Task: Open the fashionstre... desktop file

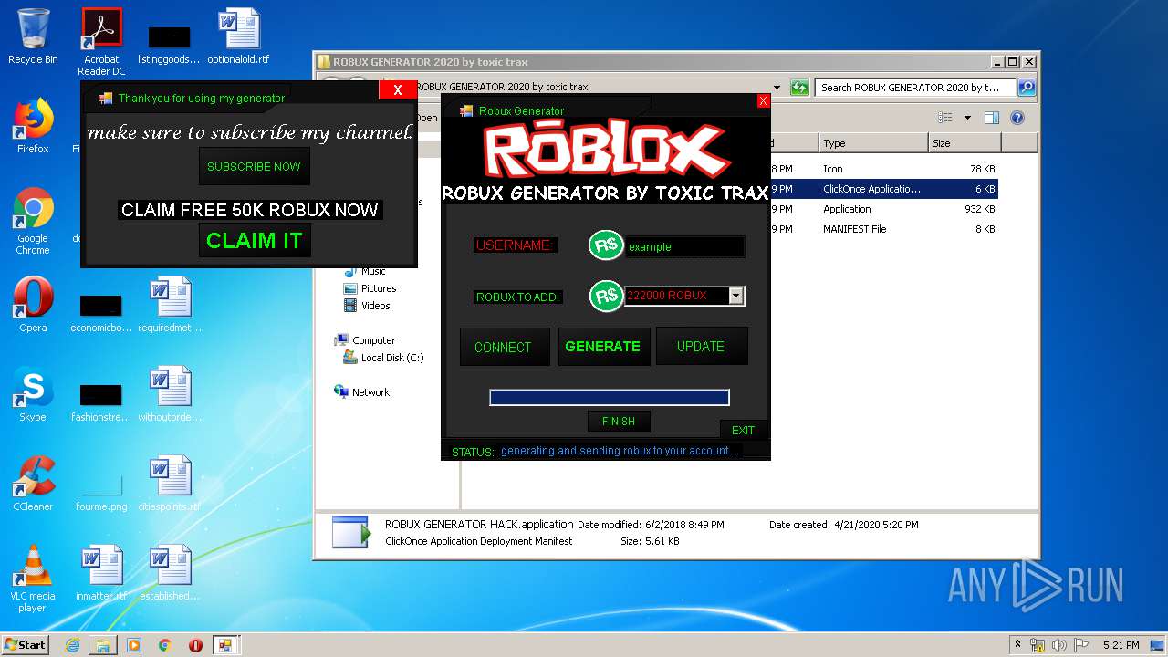Action: 100,400
